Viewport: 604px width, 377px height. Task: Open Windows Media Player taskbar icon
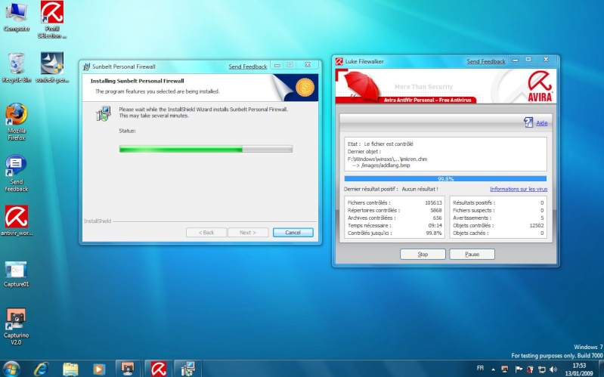99,369
